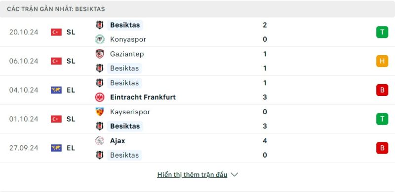
Task: Click the green T badge for Kayserispor match
Action: coord(382,119)
